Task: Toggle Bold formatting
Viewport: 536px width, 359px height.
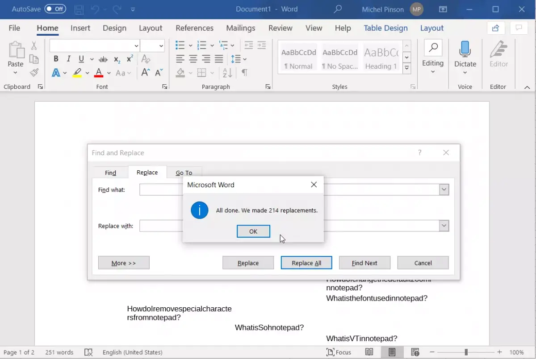Action: [x=56, y=59]
